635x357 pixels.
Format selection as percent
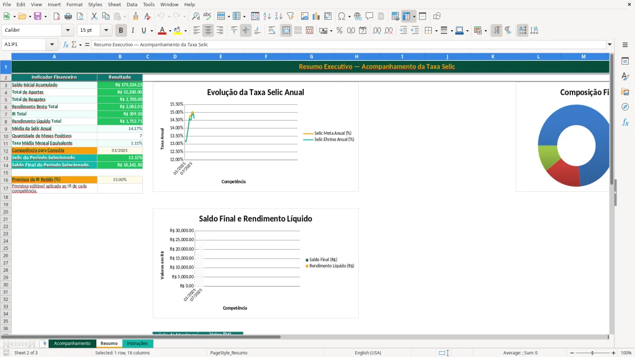coord(339,31)
